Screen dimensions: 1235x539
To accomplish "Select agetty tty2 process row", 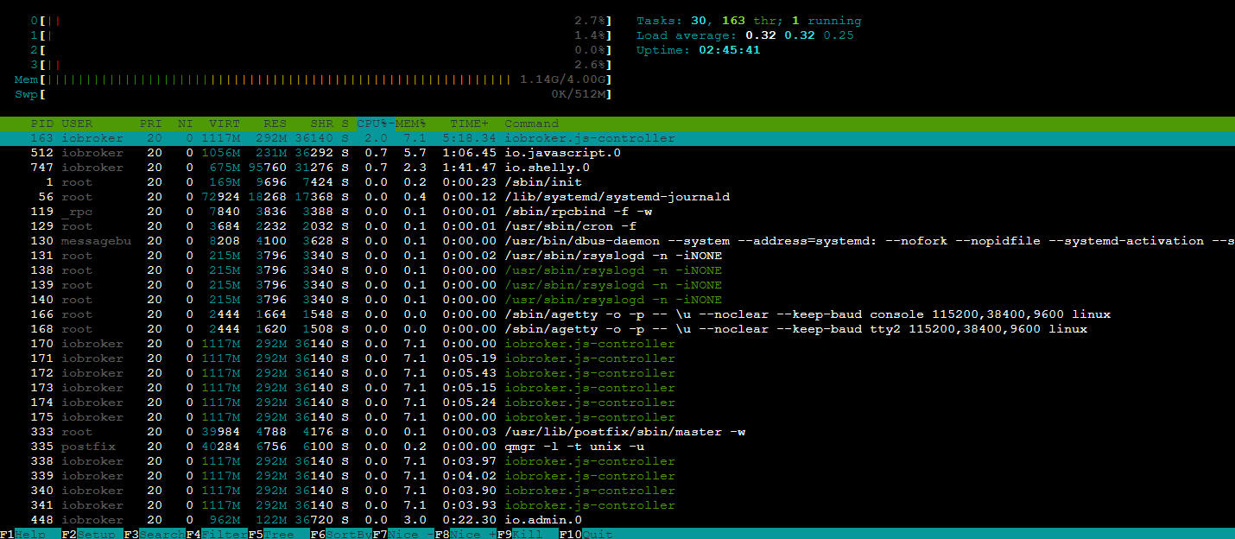I will pyautogui.click(x=617, y=329).
